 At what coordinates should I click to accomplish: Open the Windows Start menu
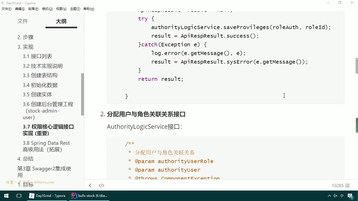(x=6, y=196)
